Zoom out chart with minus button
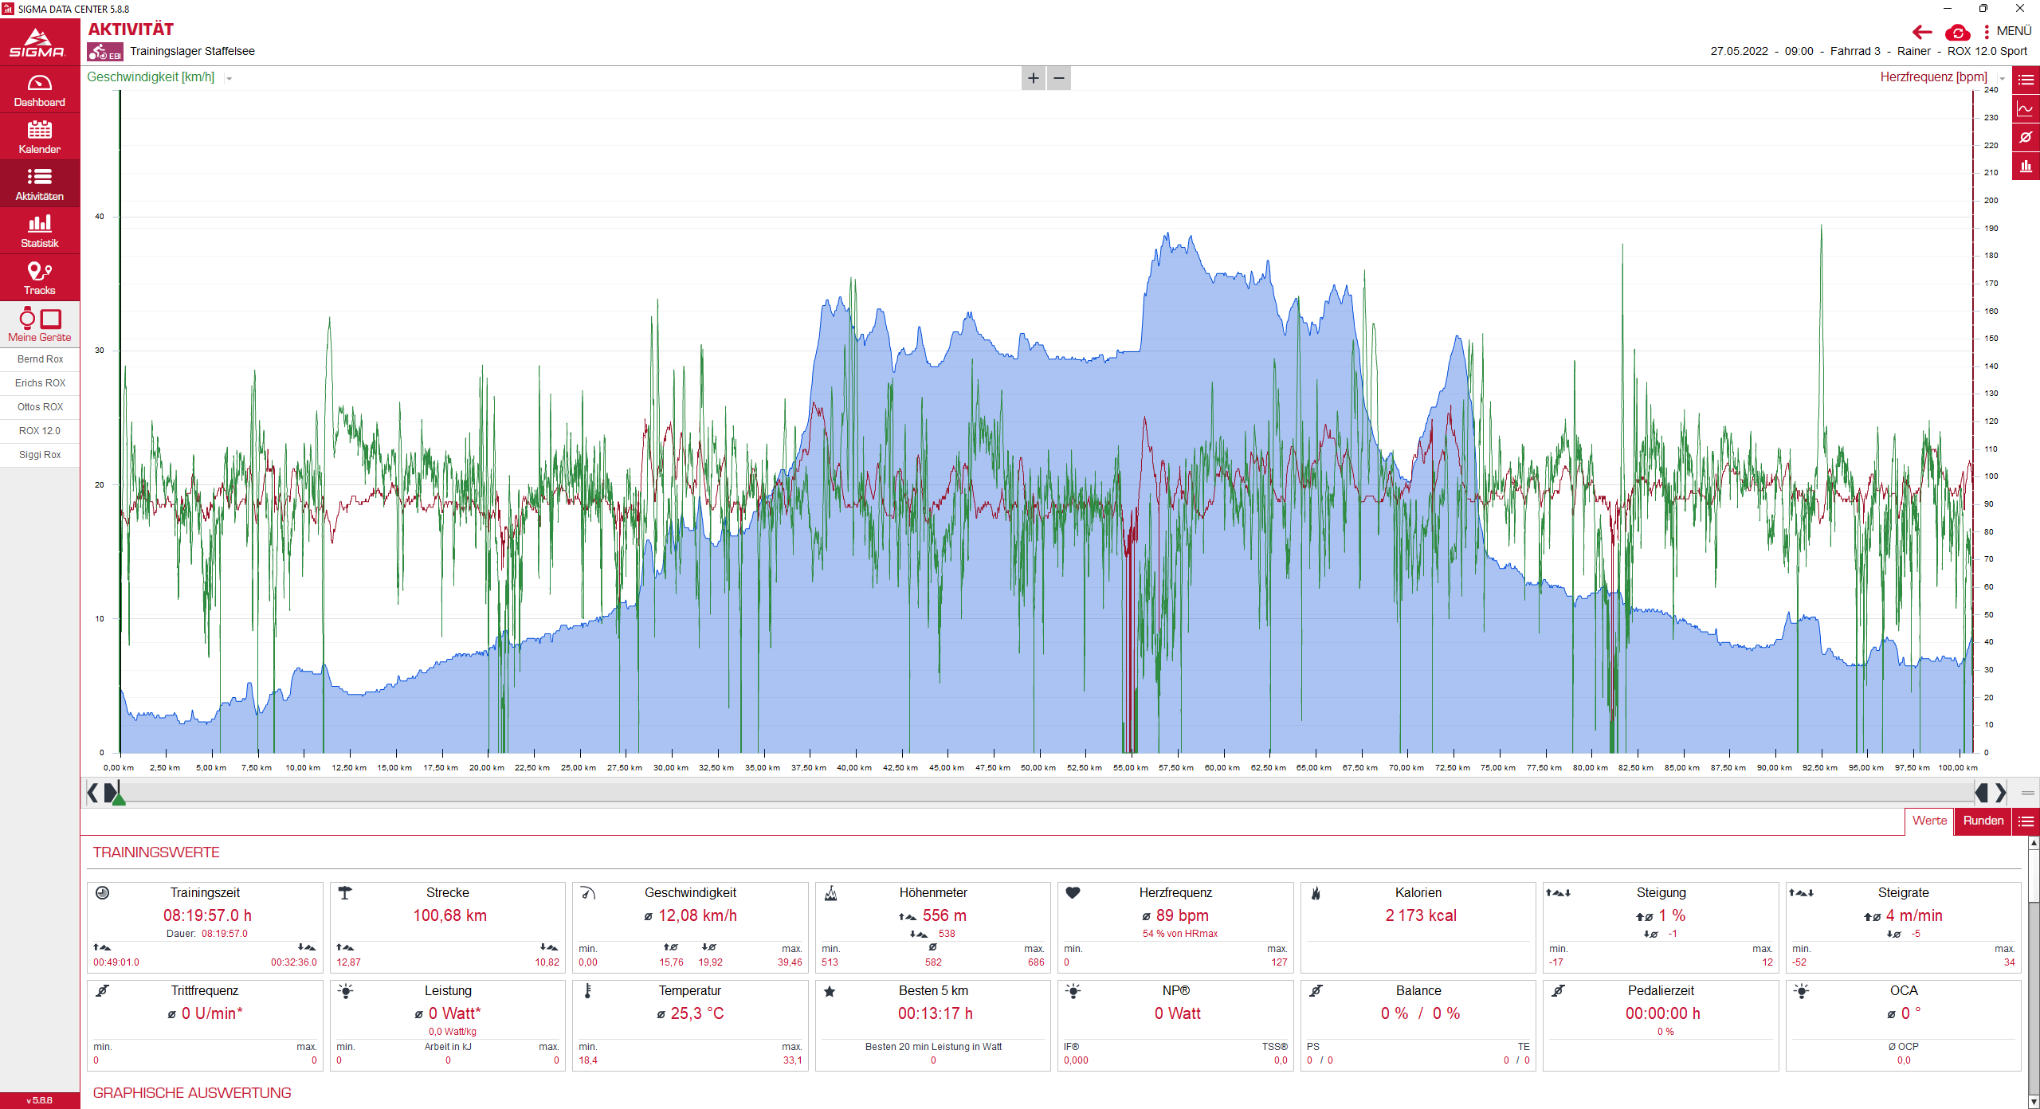Image resolution: width=2040 pixels, height=1109 pixels. (1059, 78)
